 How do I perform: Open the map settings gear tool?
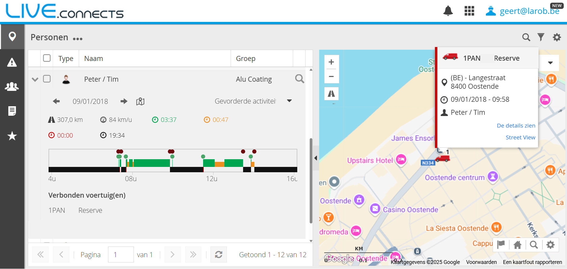click(x=550, y=245)
